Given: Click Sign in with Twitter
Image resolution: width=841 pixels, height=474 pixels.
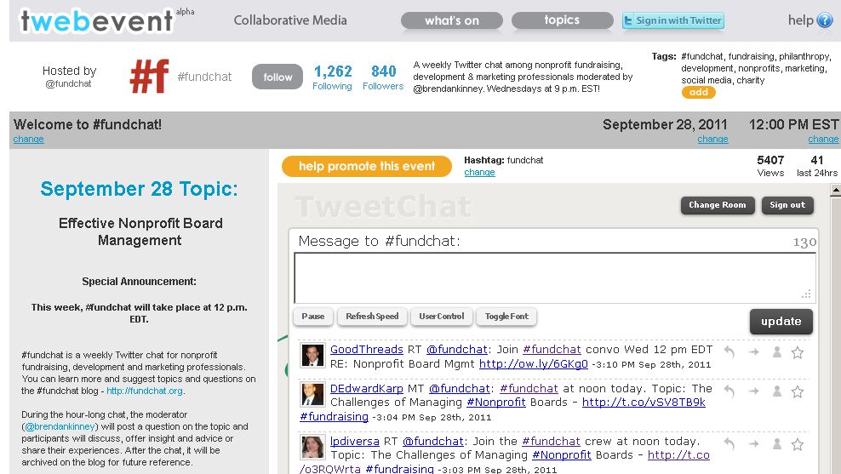Looking at the screenshot, I should point(673,21).
